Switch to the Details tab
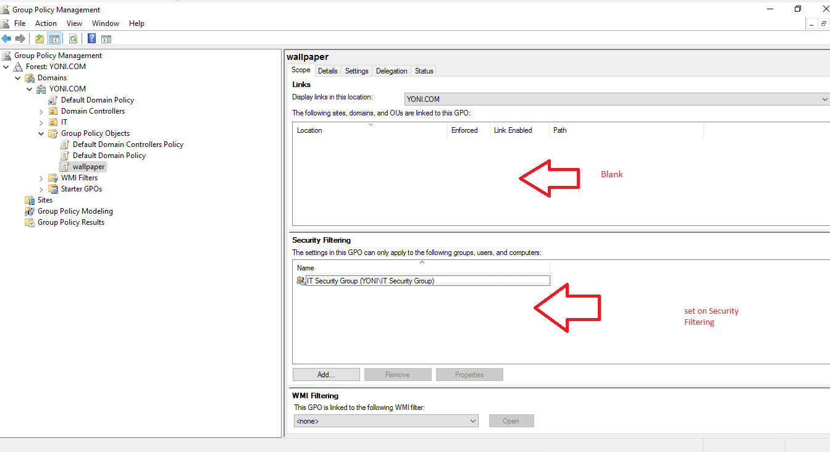Image resolution: width=830 pixels, height=452 pixels. tap(328, 71)
